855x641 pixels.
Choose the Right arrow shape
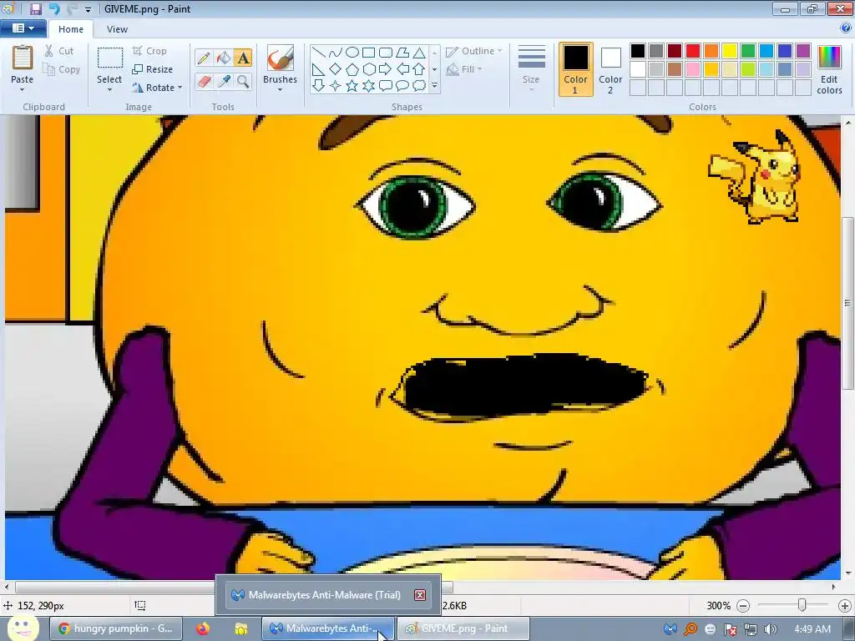[386, 69]
